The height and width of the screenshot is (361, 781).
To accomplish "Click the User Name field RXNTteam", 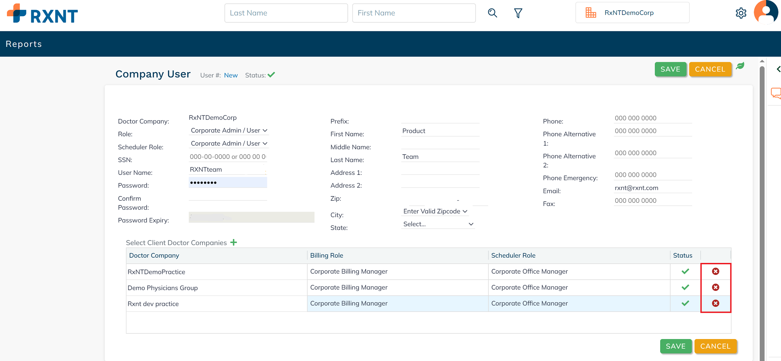I will (x=228, y=170).
